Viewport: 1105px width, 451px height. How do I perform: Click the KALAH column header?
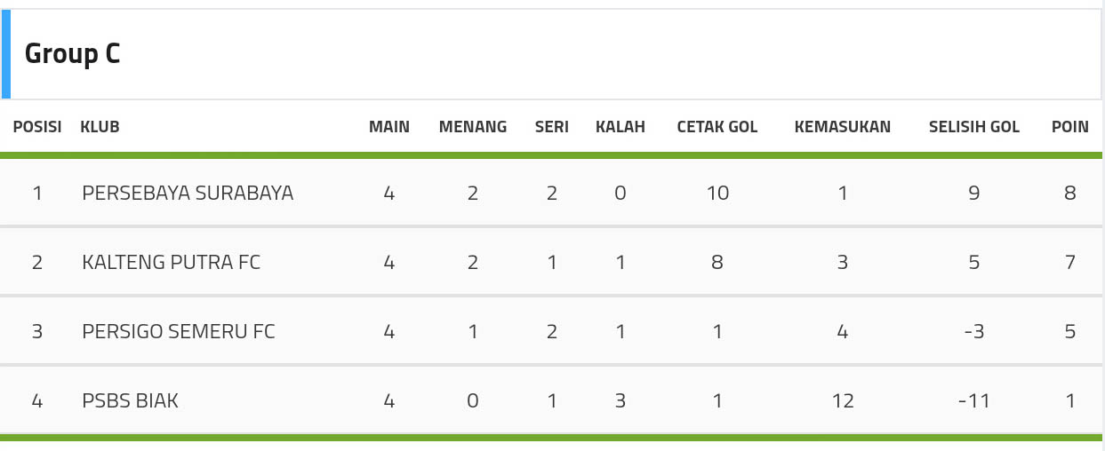(x=621, y=127)
